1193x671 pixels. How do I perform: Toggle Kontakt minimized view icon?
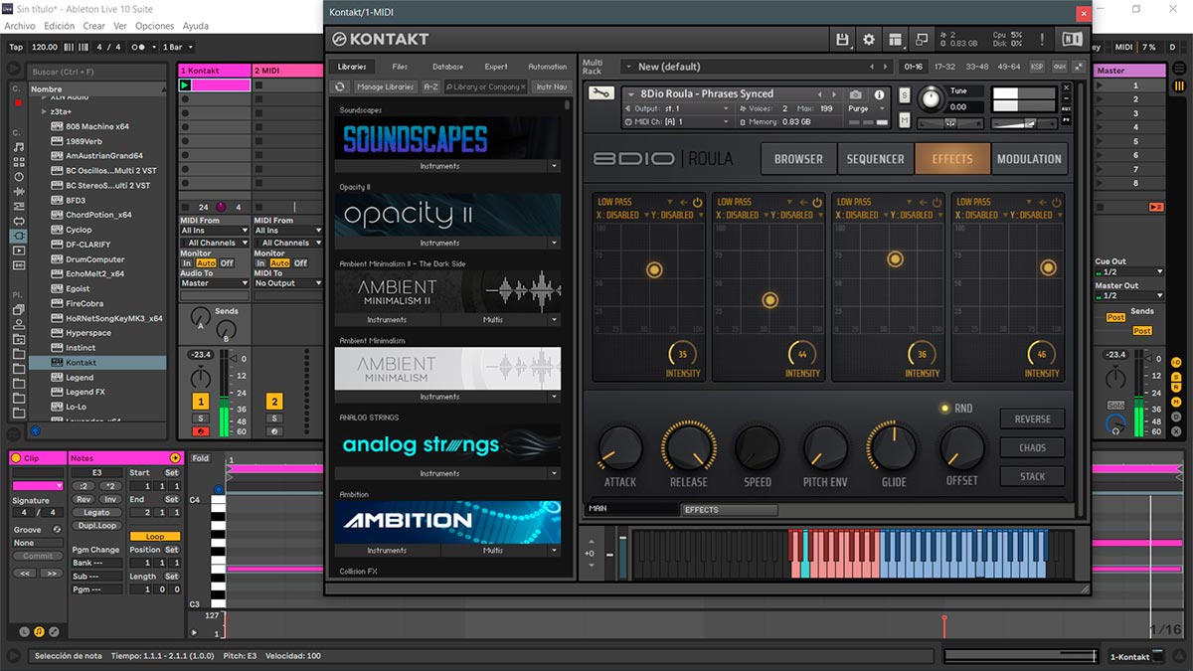click(x=922, y=40)
